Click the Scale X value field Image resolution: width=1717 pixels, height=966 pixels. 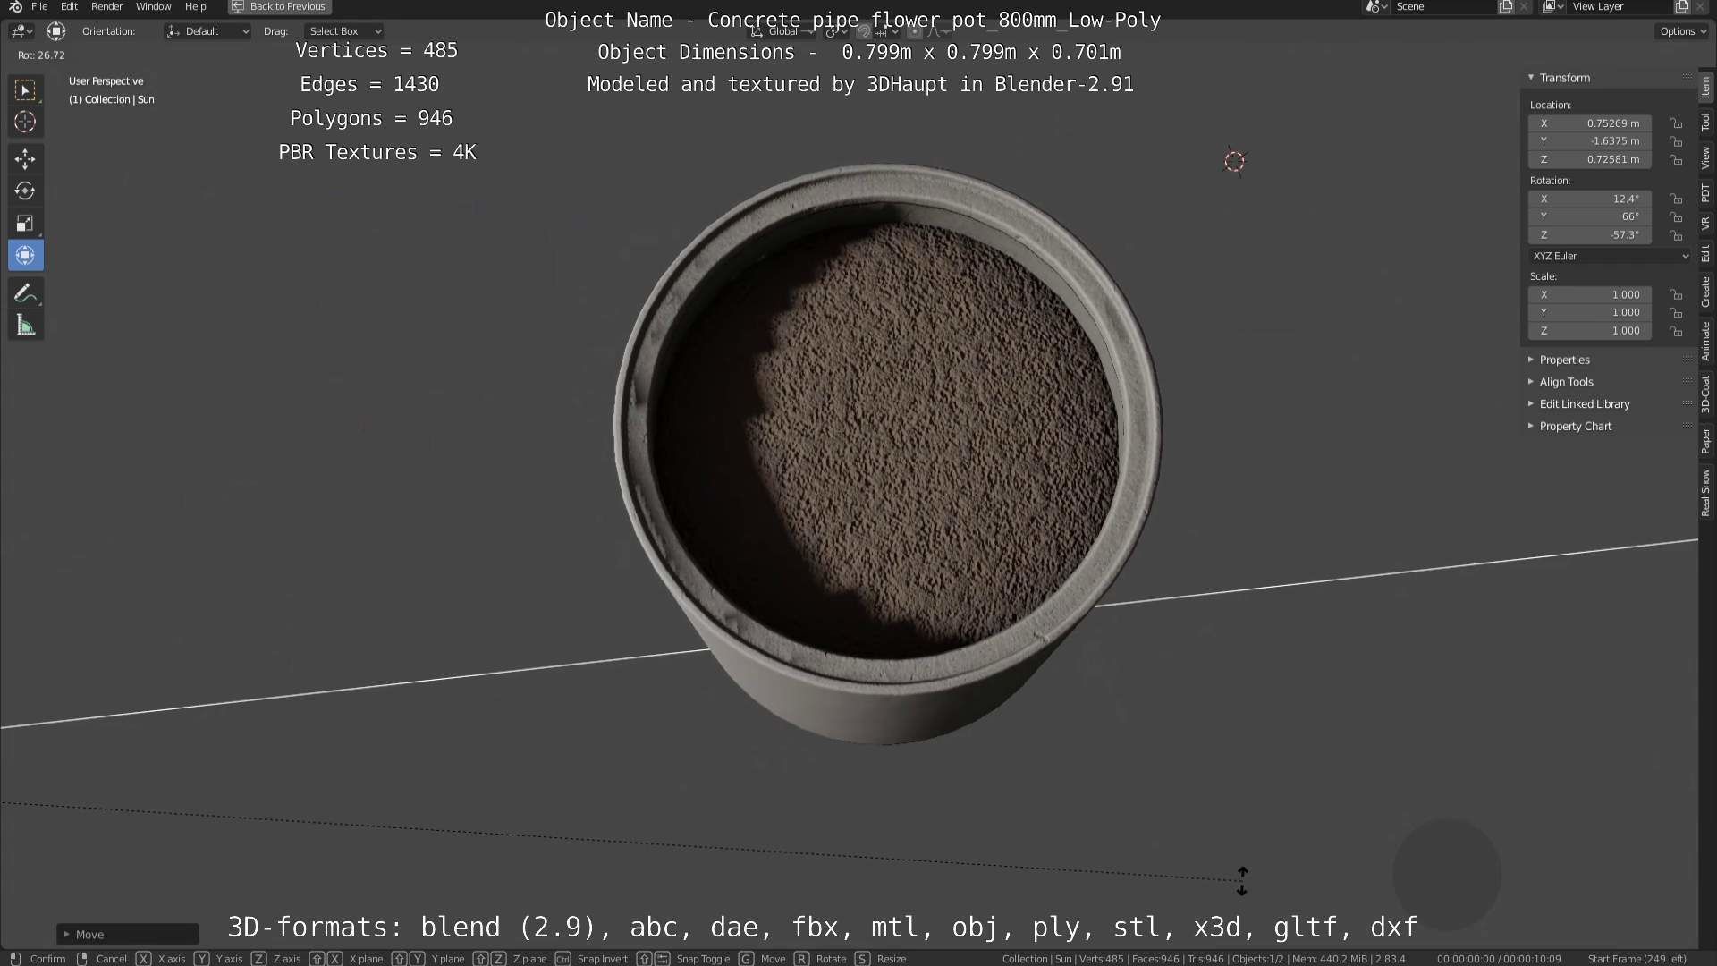coord(1590,294)
